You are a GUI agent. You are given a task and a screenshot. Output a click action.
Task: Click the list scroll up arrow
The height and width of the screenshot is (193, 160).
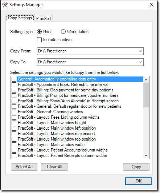pyautogui.click(x=146, y=80)
